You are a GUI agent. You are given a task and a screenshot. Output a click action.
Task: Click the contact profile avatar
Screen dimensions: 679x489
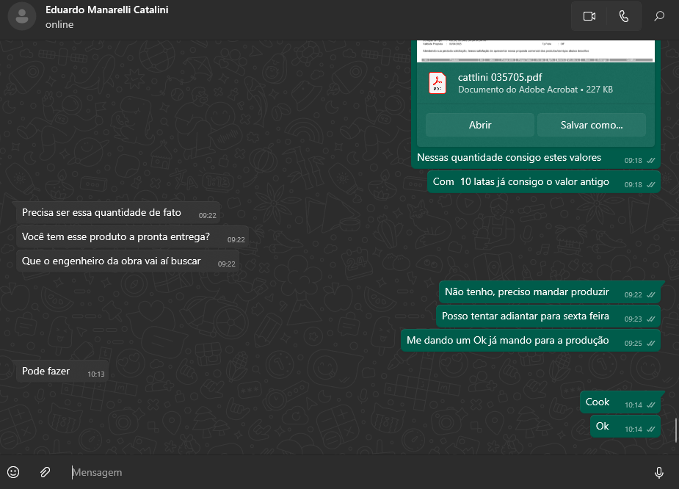pos(21,16)
